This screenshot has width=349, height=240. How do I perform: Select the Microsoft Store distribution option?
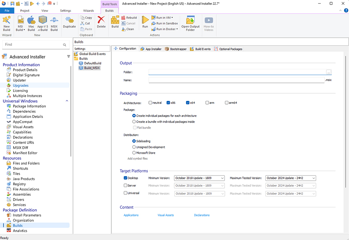click(134, 153)
